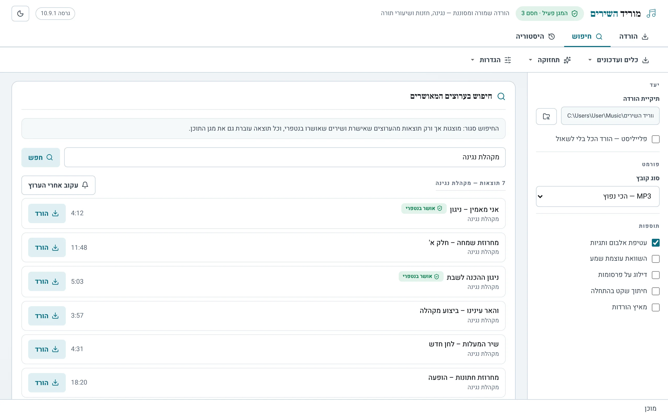Click the 11:48 duration text

point(79,247)
